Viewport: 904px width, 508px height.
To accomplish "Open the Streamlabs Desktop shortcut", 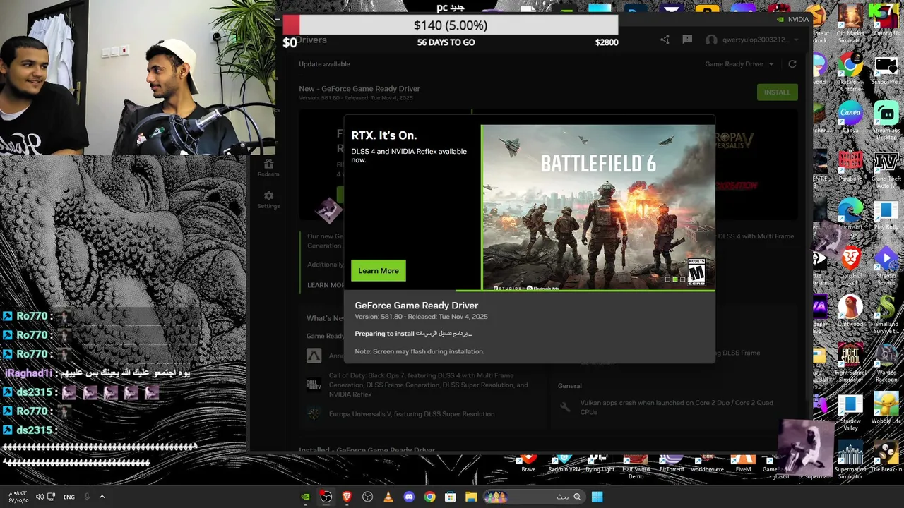I will tap(886, 120).
